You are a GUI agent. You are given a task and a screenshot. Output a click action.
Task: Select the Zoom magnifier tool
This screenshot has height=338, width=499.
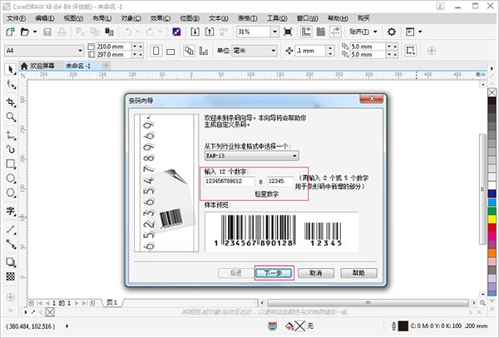pyautogui.click(x=11, y=117)
